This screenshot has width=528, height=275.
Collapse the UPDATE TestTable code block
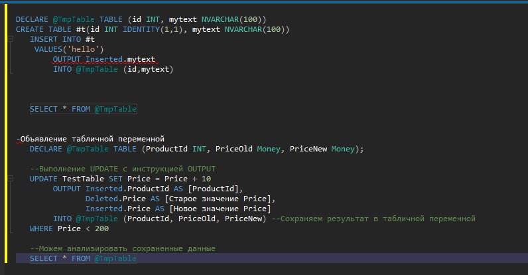pyautogui.click(x=11, y=179)
